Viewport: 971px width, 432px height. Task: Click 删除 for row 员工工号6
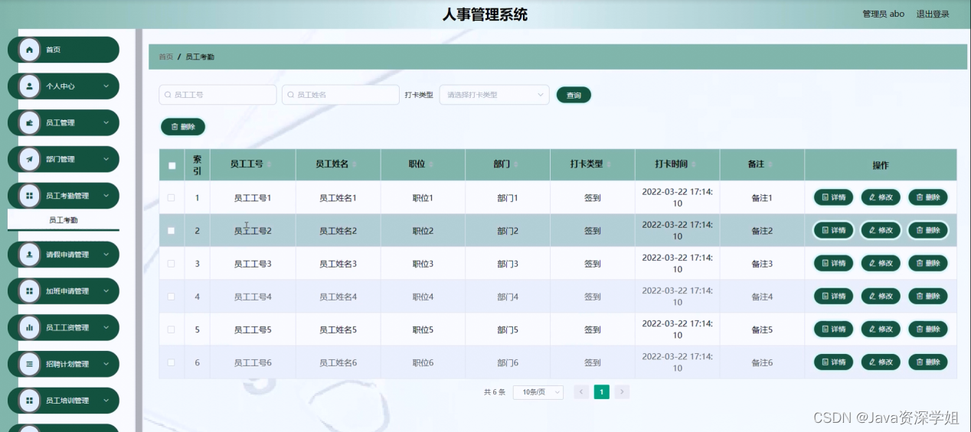(x=927, y=362)
